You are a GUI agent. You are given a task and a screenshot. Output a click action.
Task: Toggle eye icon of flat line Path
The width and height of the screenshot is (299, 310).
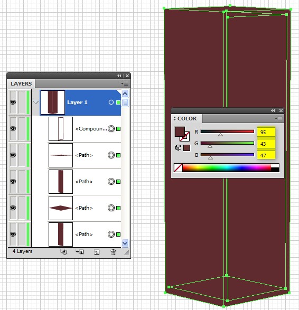13,155
